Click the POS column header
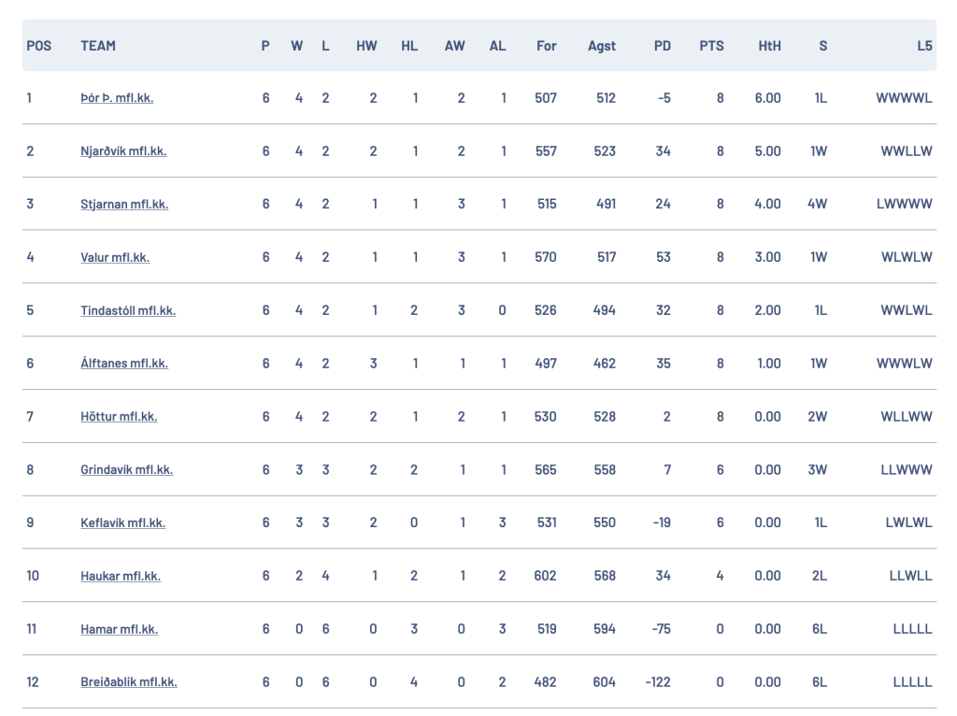Screen dimensions: 957x716 tap(39, 46)
